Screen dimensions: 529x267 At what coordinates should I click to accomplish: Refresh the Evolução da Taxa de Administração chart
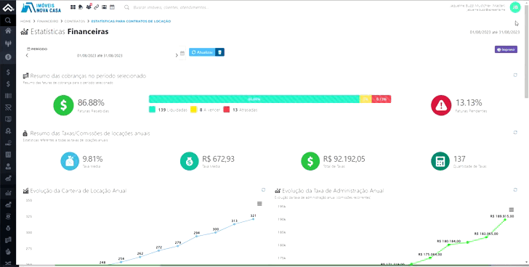point(515,190)
